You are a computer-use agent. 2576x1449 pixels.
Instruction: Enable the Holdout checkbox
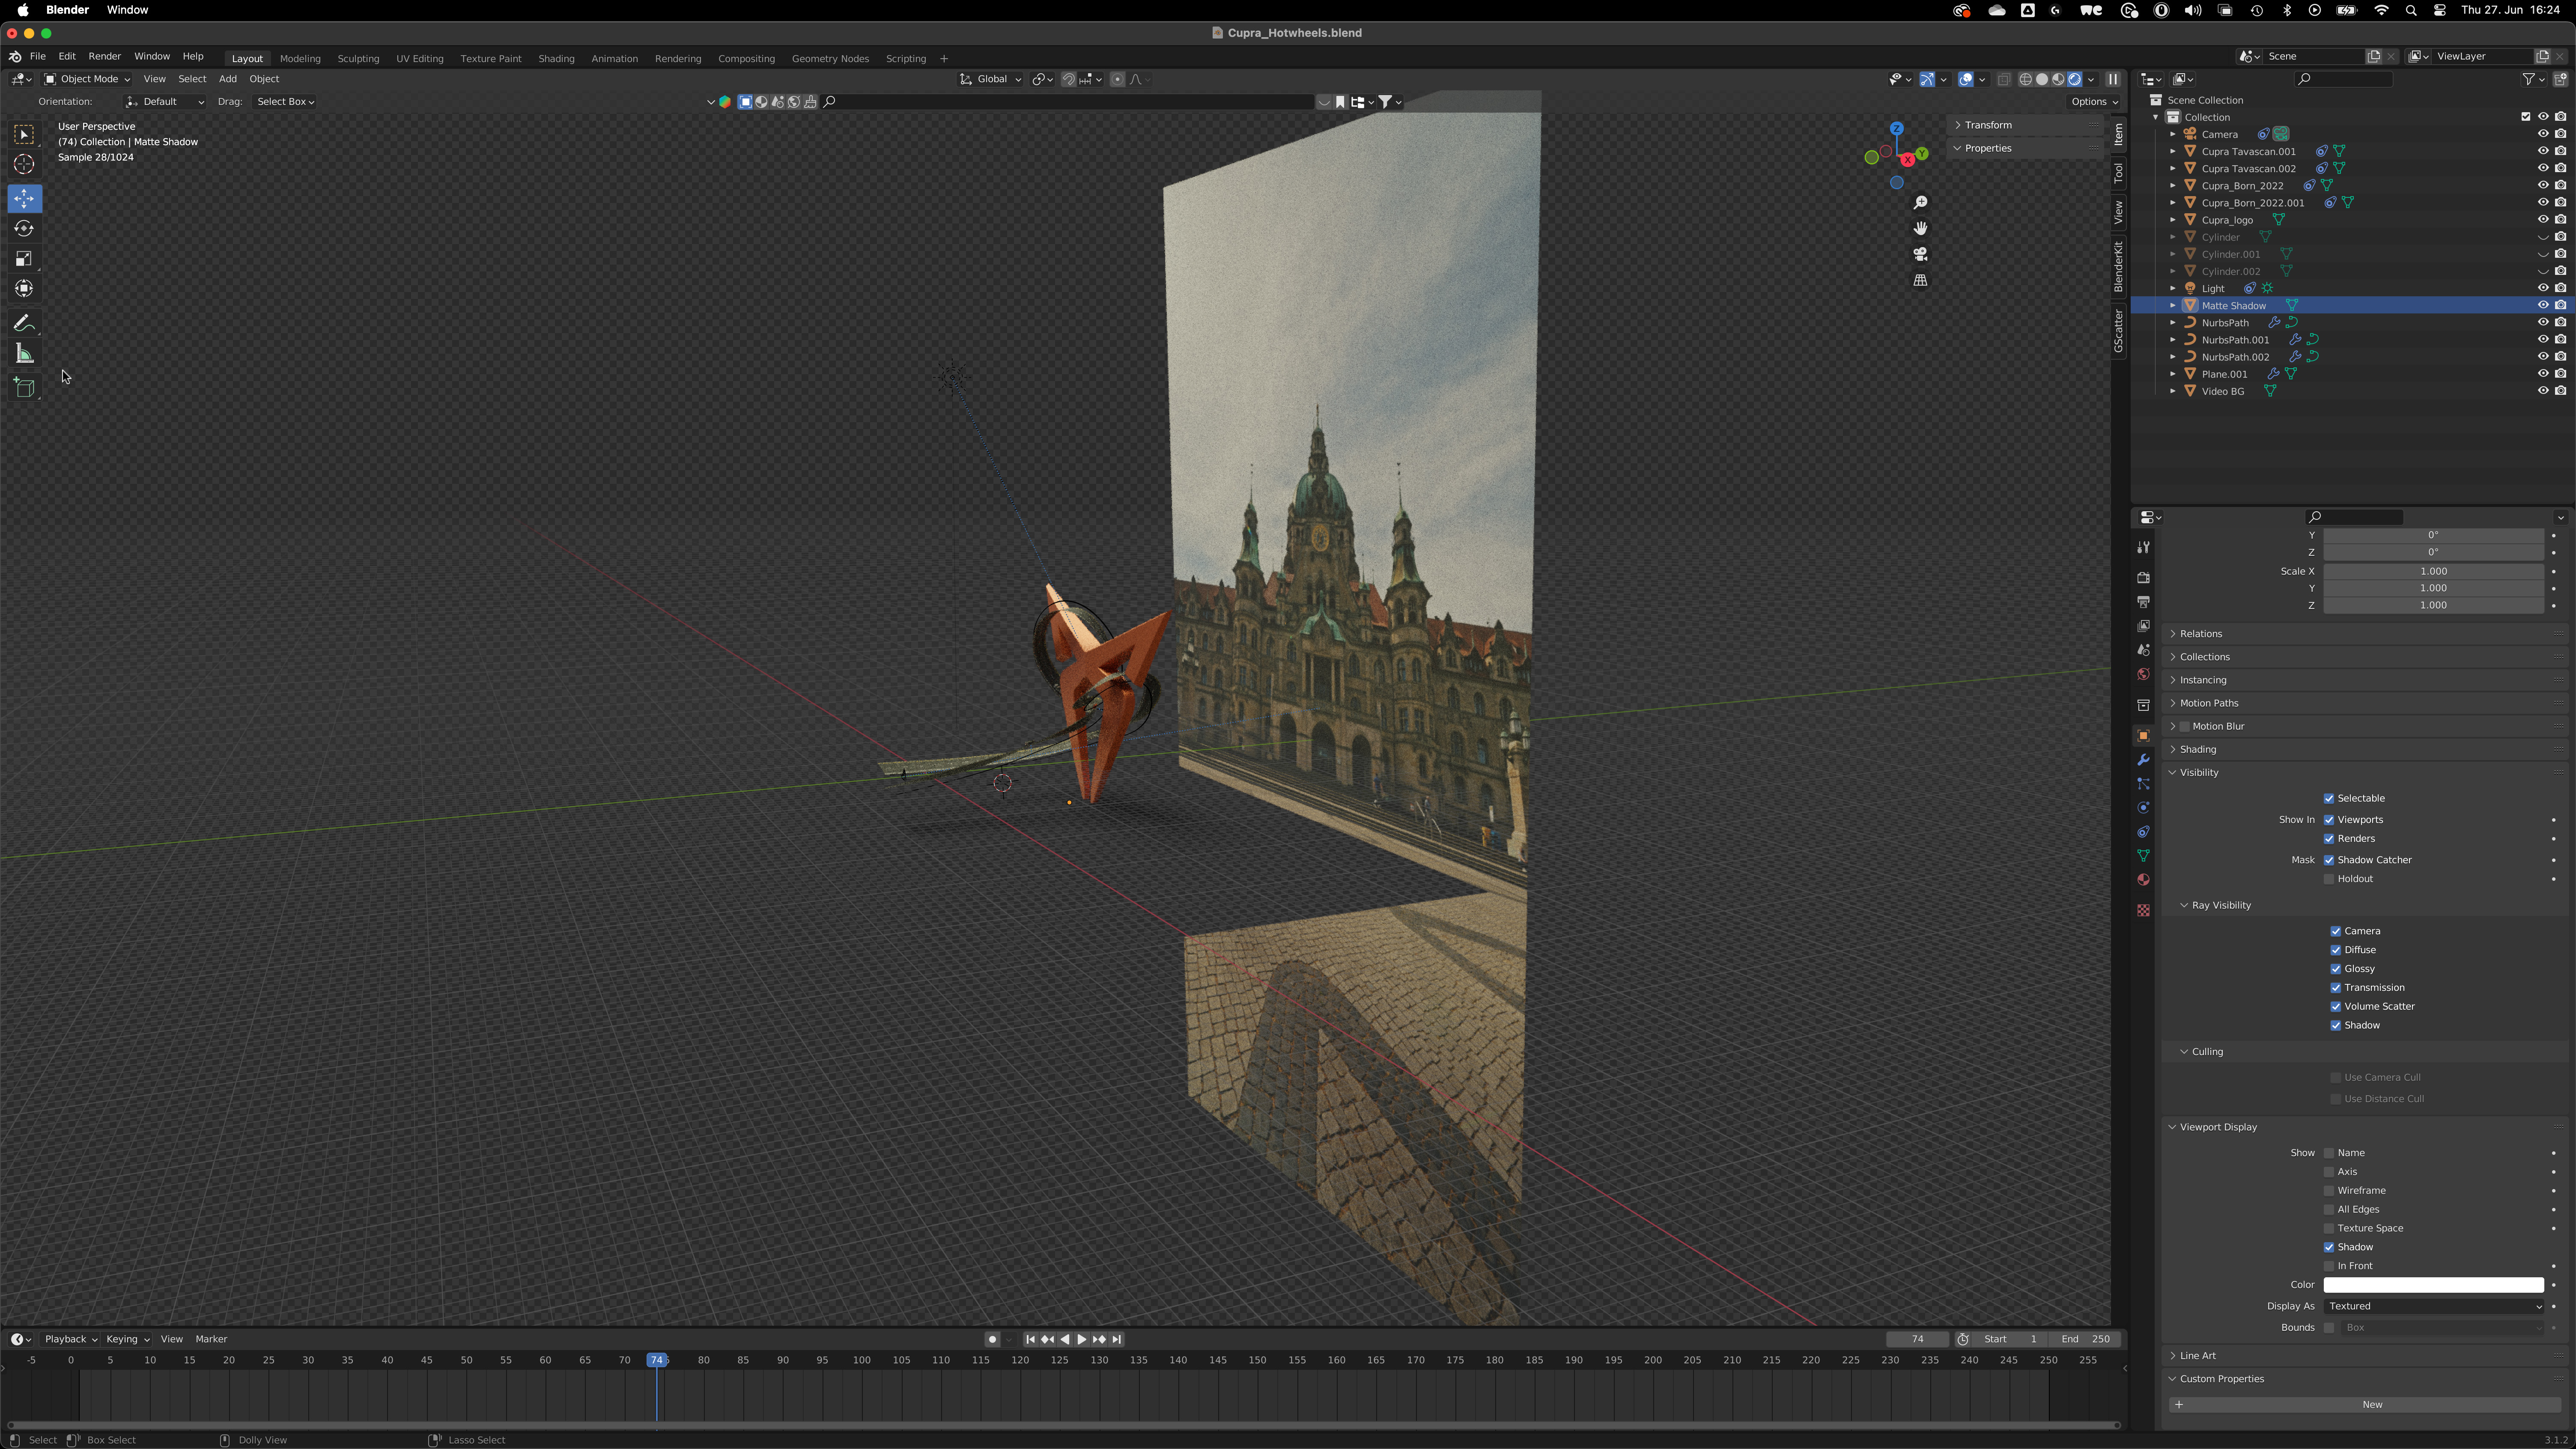point(2329,879)
